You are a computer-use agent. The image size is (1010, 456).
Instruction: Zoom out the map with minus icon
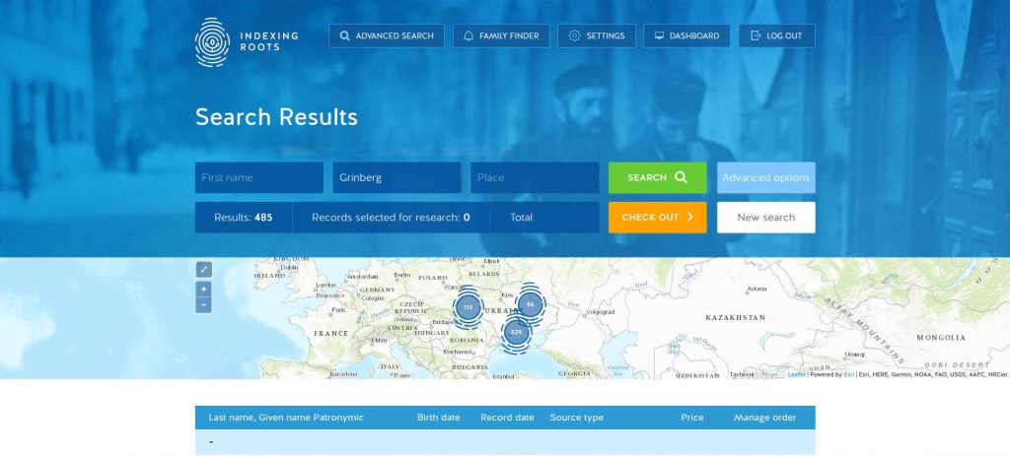pos(203,305)
